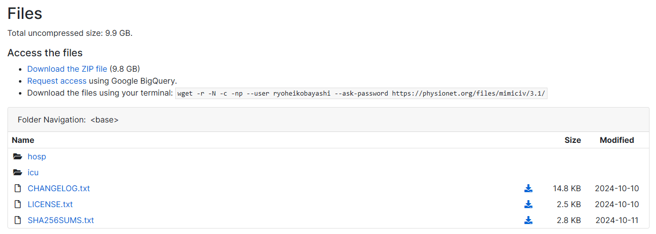The image size is (656, 234).
Task: Click the download icon for SHA256SUMS.txt
Action: click(528, 220)
